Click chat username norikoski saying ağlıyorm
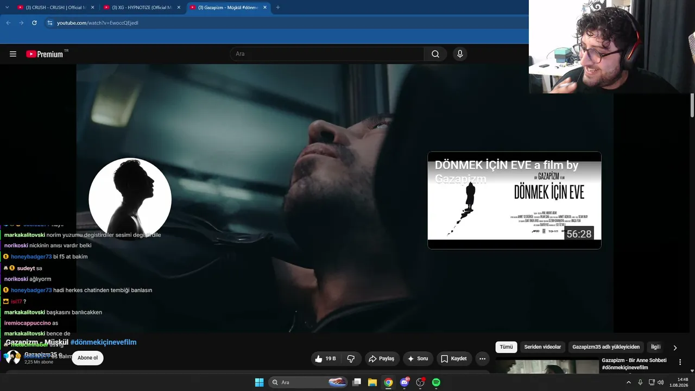The height and width of the screenshot is (391, 695). (16, 279)
